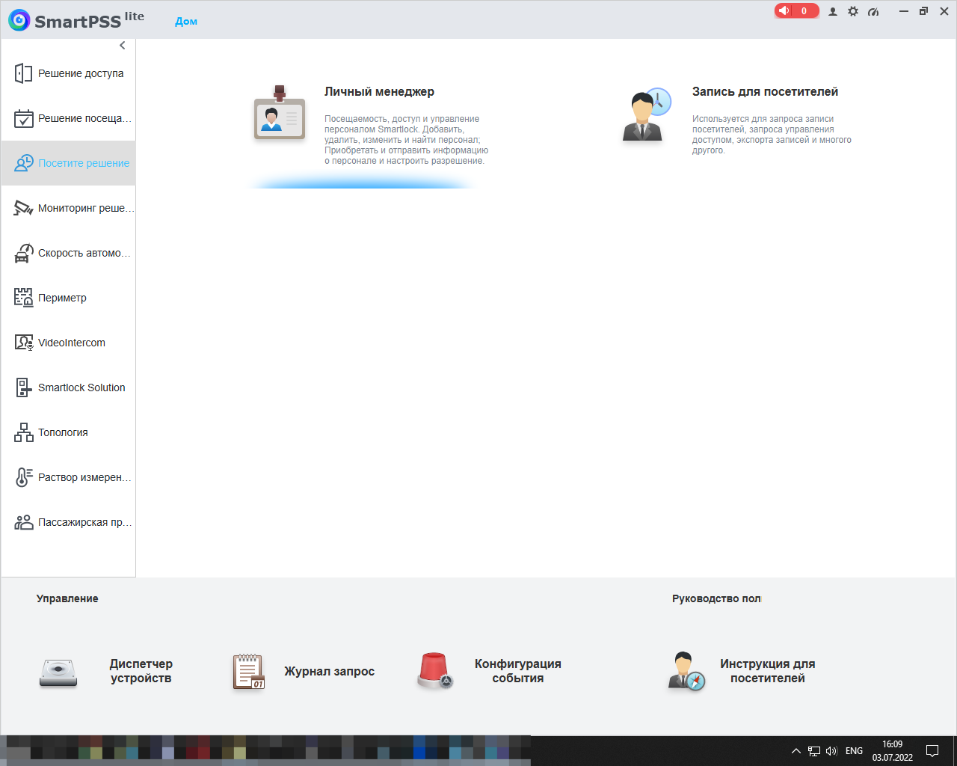
Task: Click the Руководство пол heading
Action: pyautogui.click(x=716, y=598)
